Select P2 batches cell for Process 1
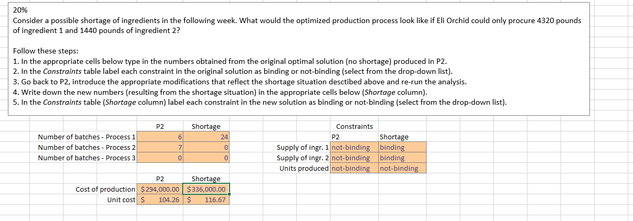 (160, 137)
